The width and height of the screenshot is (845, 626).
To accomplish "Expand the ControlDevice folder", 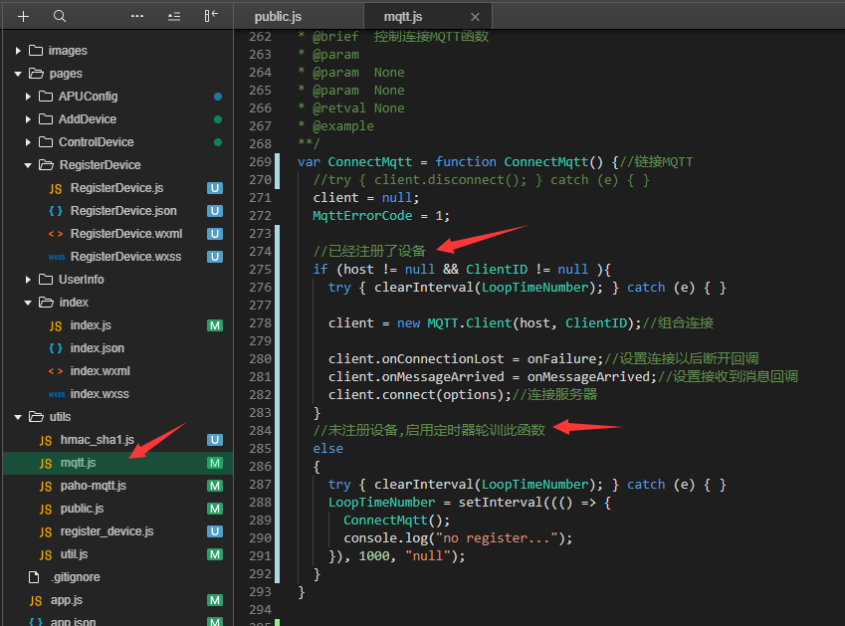I will (28, 142).
